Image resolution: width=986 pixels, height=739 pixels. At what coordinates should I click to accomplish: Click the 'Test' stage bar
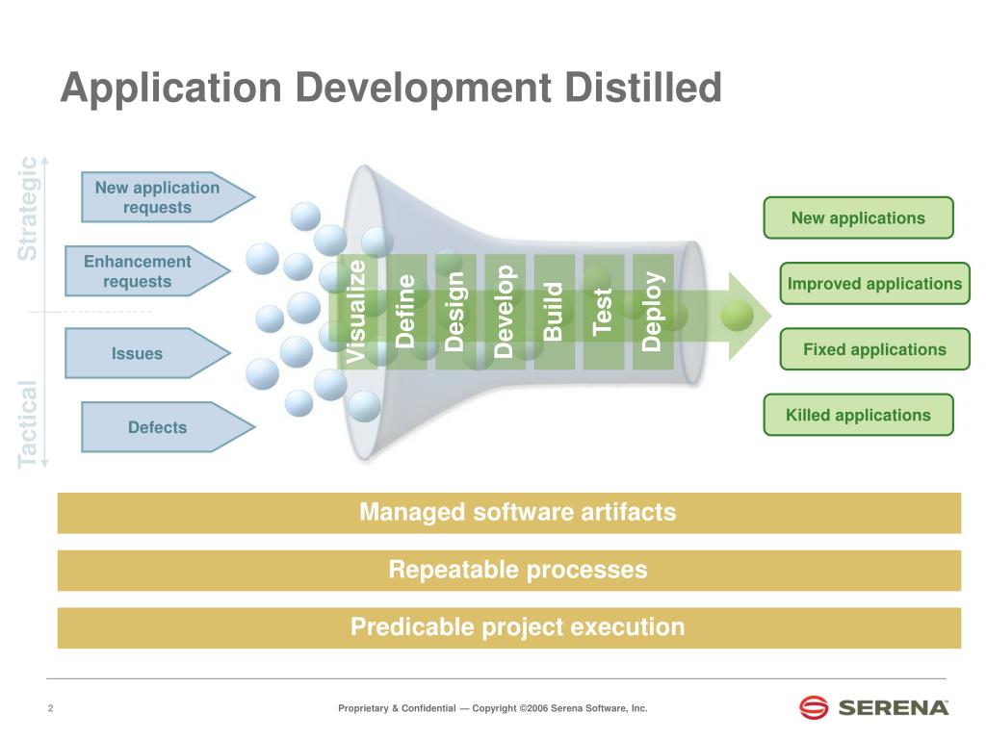[604, 312]
